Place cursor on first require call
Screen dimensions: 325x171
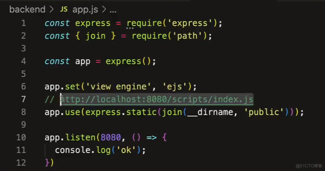coord(144,23)
